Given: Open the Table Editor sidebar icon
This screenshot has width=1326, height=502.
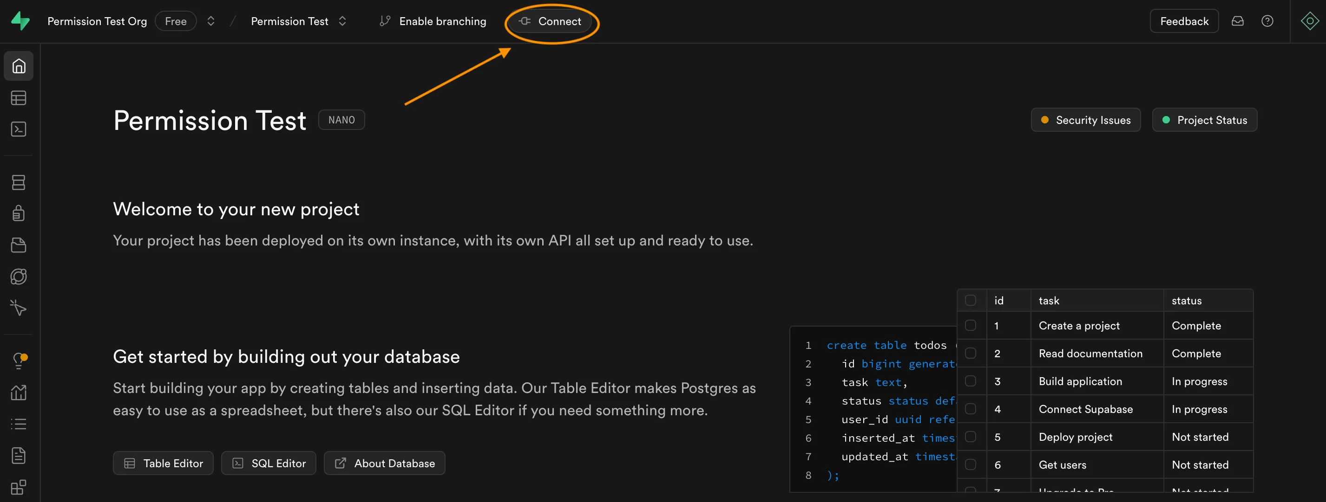Looking at the screenshot, I should [x=19, y=97].
